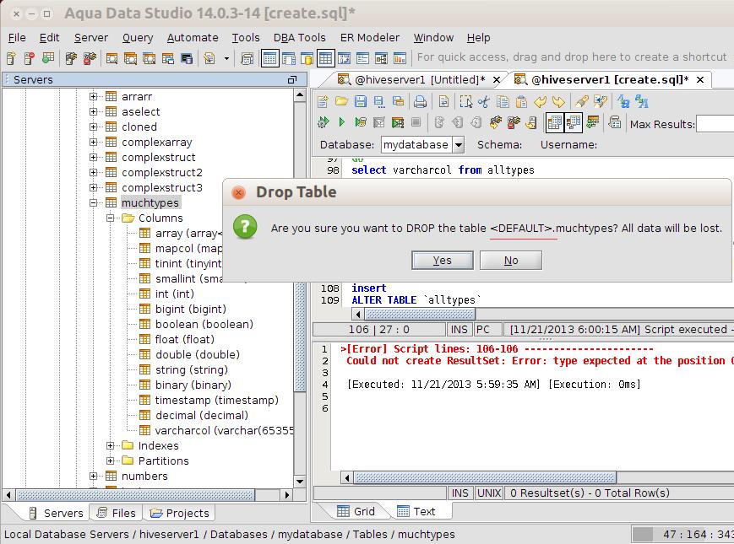The width and height of the screenshot is (734, 544).
Task: Click No in the Drop Table dialog
Action: pyautogui.click(x=511, y=261)
